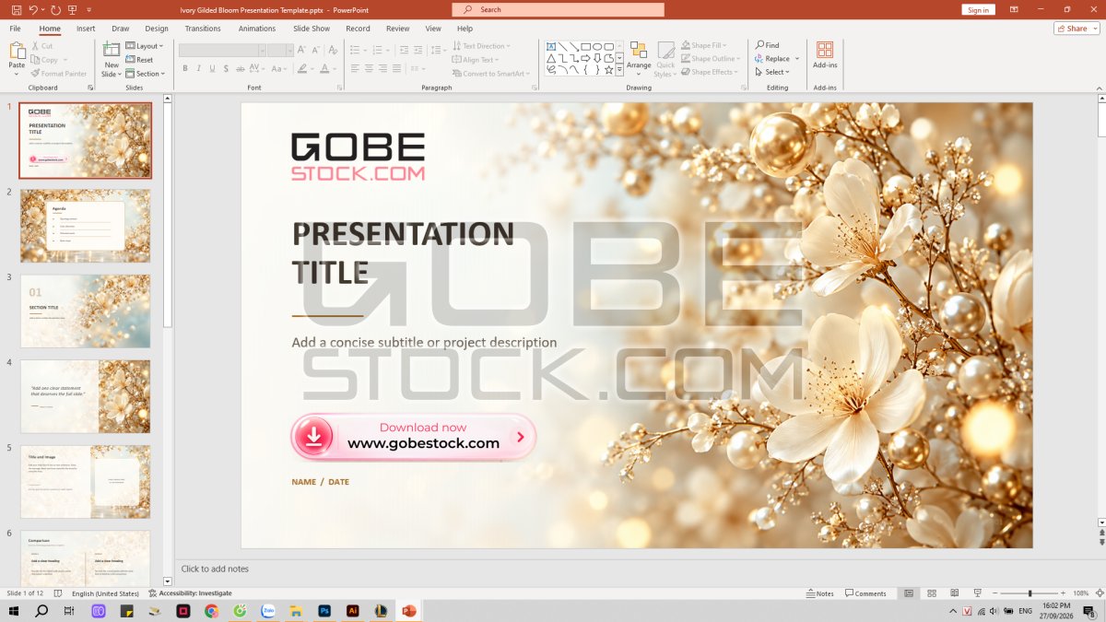Collapse the ribbon with the chevron
This screenshot has width=1106, height=622.
point(1100,88)
